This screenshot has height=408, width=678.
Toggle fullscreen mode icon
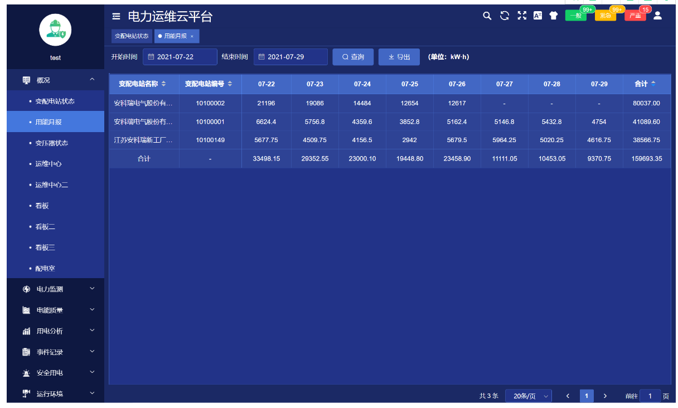pyautogui.click(x=522, y=16)
